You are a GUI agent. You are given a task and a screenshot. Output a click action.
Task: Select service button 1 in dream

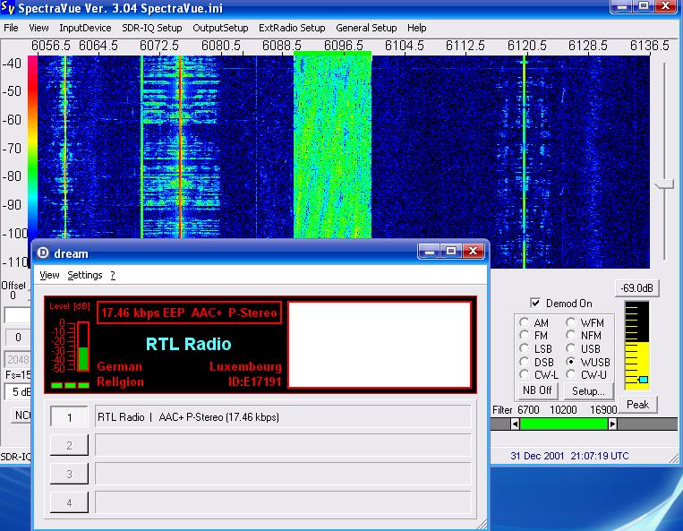pos(69,417)
